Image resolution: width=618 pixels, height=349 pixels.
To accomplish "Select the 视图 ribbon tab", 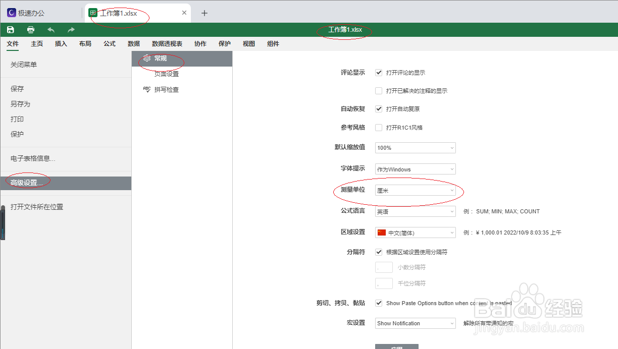I will [x=248, y=44].
